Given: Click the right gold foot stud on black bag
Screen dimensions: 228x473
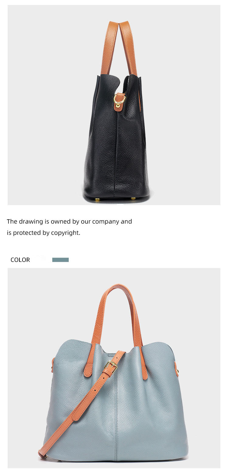Looking at the screenshot, I should [133, 199].
